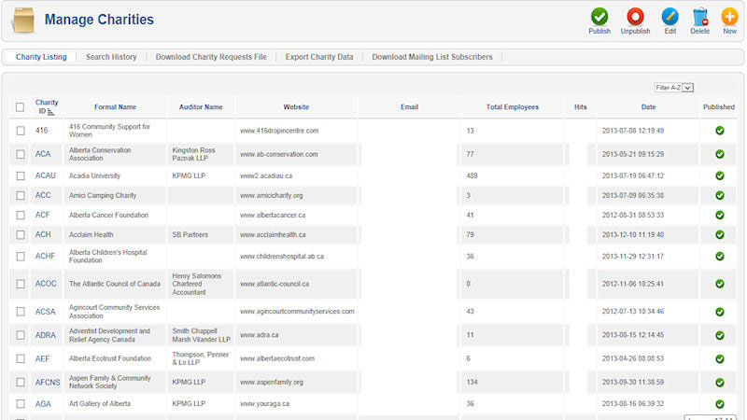Open the Filter A-Z dropdown
The height and width of the screenshot is (420, 747).
[673, 88]
